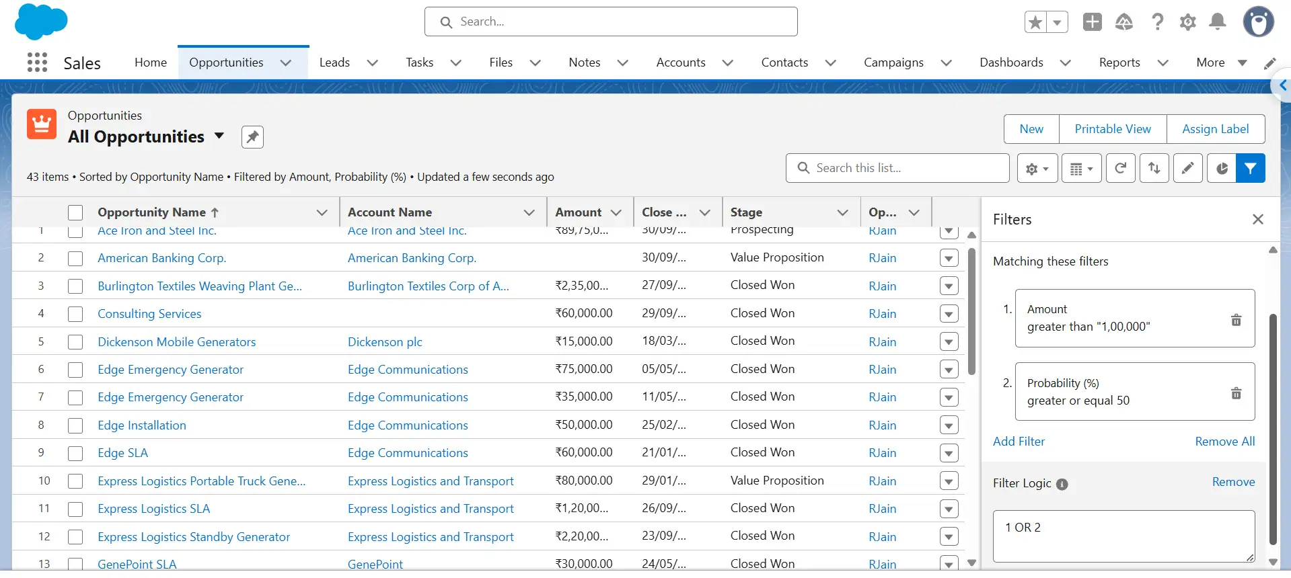Select all opportunities with the header checkbox
Image resolution: width=1291 pixels, height=578 pixels.
pos(75,212)
